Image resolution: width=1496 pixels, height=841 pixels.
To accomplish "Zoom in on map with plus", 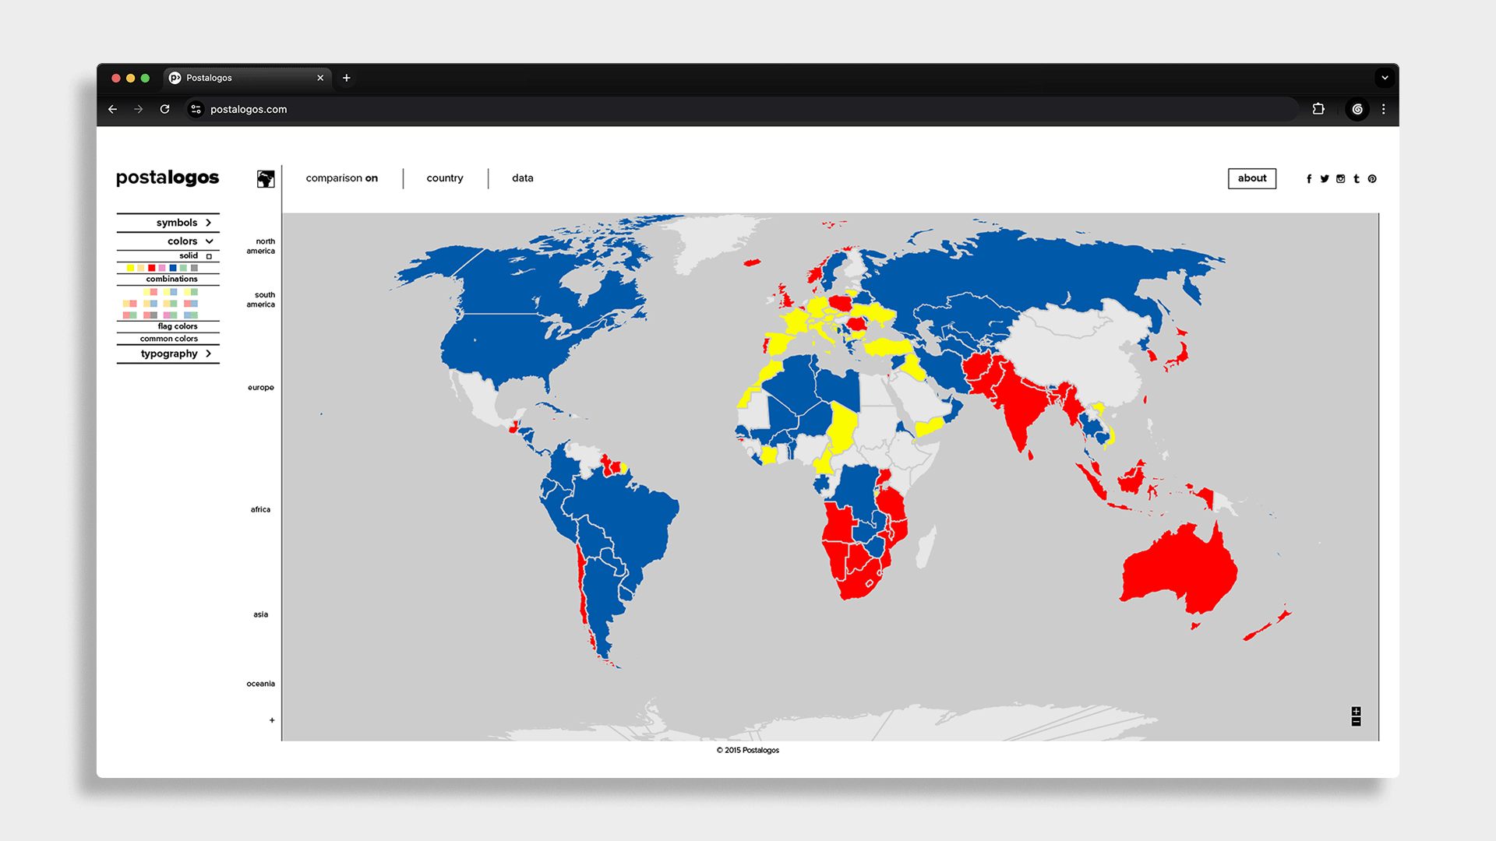I will [1356, 712].
